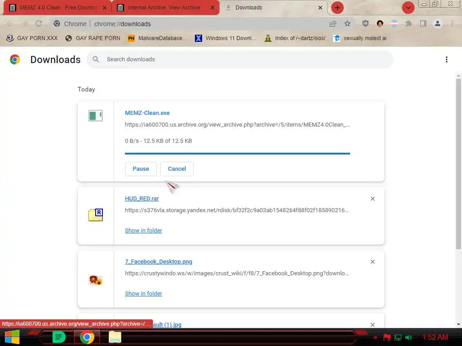Open the avatar face extension icon
Screen dimensions: 462x346
click(380, 23)
